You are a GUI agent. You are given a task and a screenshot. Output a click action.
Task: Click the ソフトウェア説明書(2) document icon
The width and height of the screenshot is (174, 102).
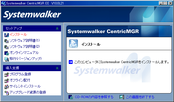coord(6,47)
